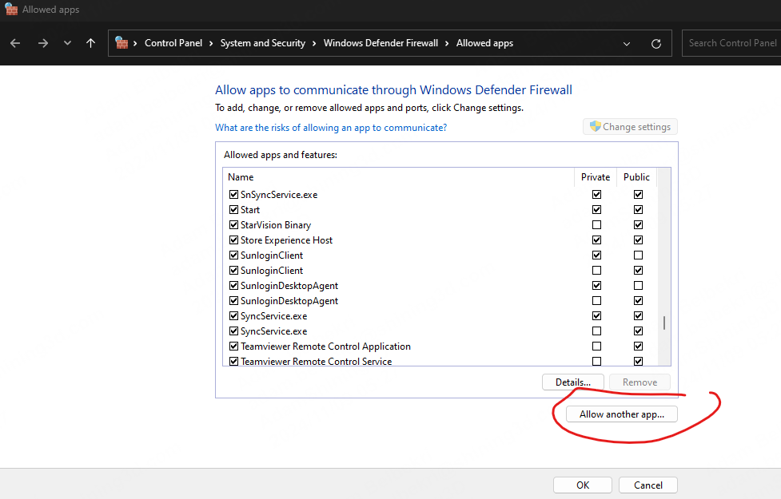This screenshot has height=499, width=781.
Task: Toggle Public checkbox for Store Experience Host
Action: [x=638, y=240]
